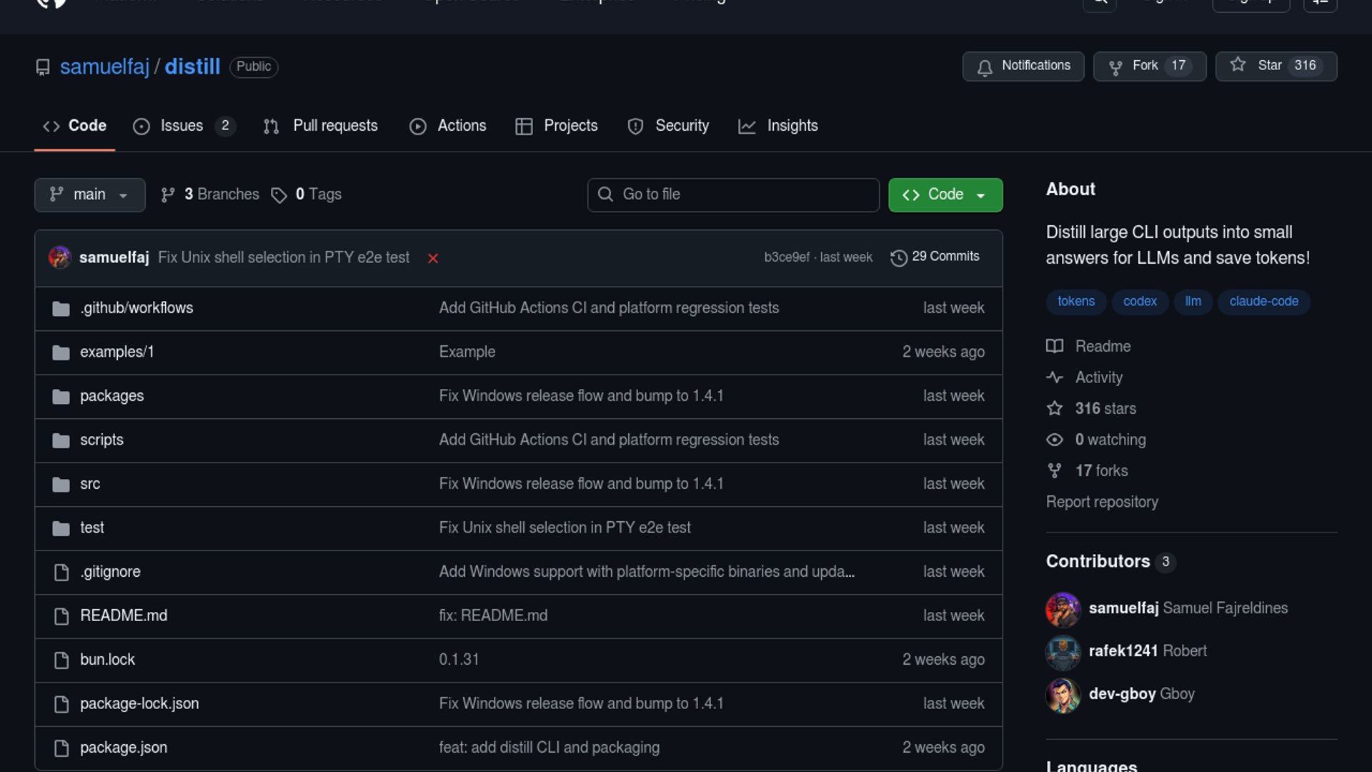Click the Go to file search field
Screen dimensions: 1372x772
pos(733,195)
